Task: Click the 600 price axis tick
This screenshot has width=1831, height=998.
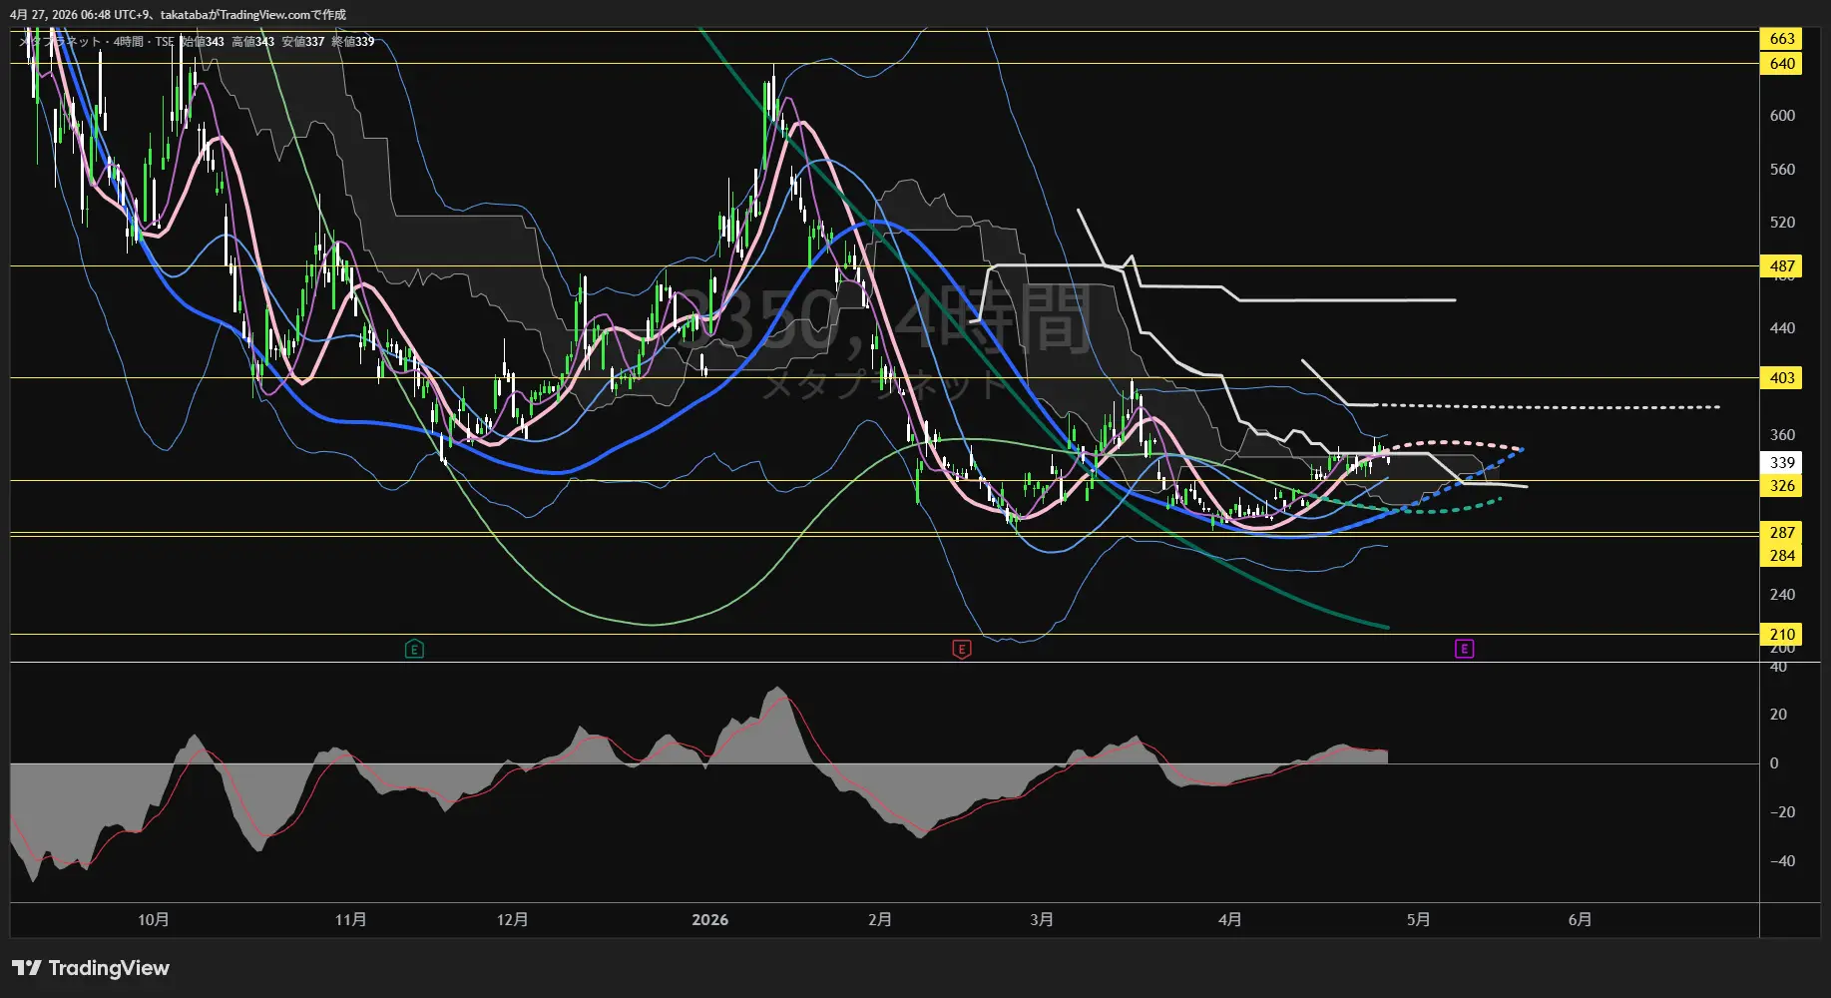Action: pos(1781,116)
